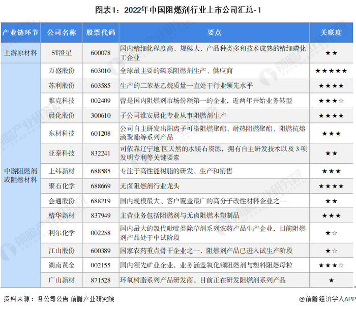Click company name 利尔化学
Viewport: 356px width, 309px height.
(62, 233)
